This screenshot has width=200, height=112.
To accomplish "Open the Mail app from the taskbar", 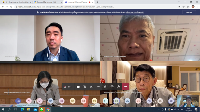I will click(x=35, y=110).
